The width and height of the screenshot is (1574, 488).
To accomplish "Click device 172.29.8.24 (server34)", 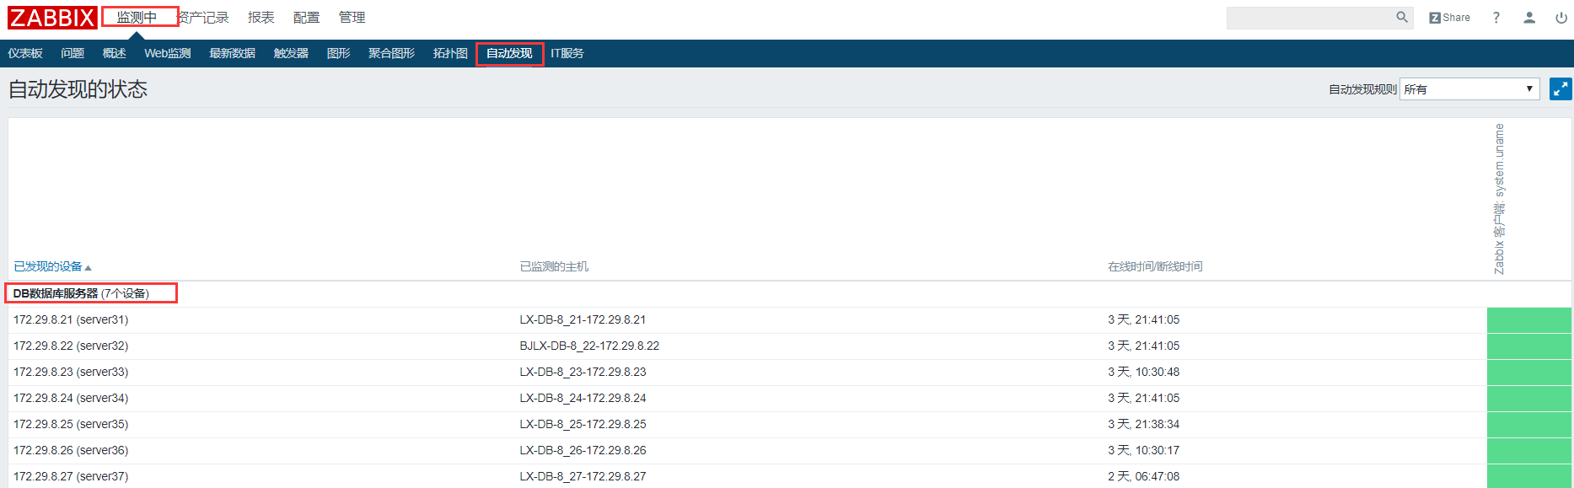I will coord(71,398).
